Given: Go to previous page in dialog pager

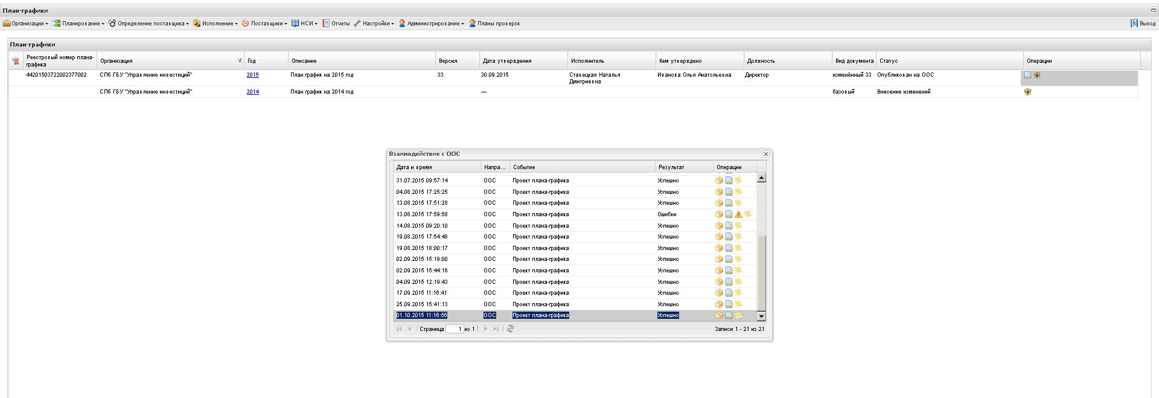Looking at the screenshot, I should [409, 329].
